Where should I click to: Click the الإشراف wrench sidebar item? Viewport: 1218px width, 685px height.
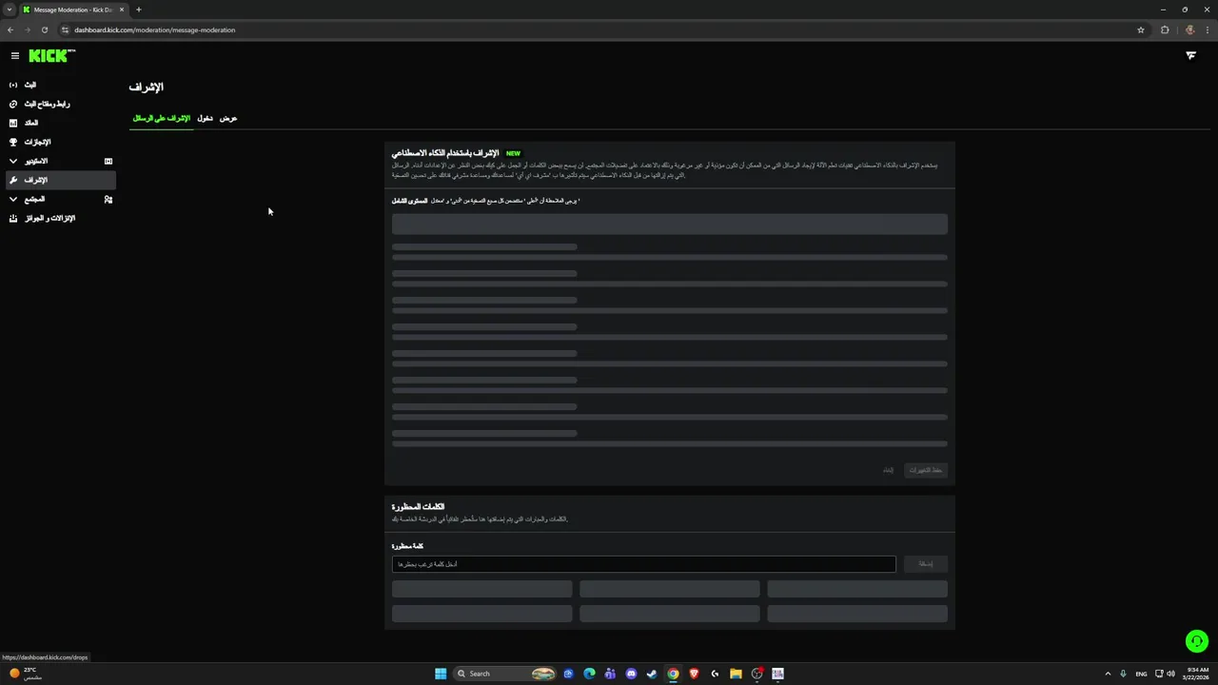click(x=60, y=180)
